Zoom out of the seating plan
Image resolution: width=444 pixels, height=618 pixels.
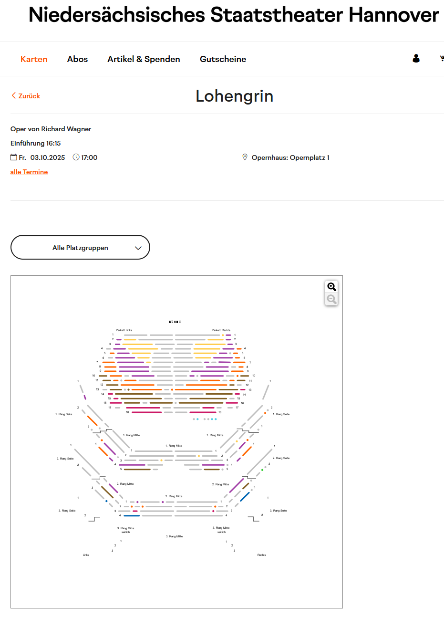[331, 299]
